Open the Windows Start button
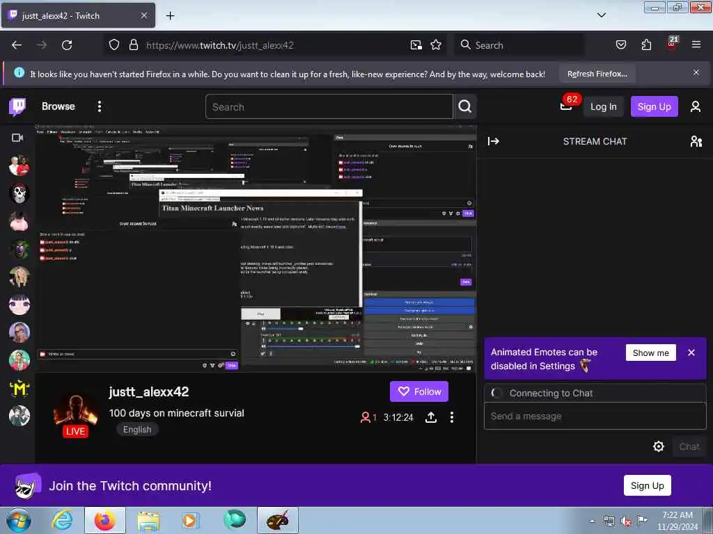The height and width of the screenshot is (534, 713). tap(19, 520)
